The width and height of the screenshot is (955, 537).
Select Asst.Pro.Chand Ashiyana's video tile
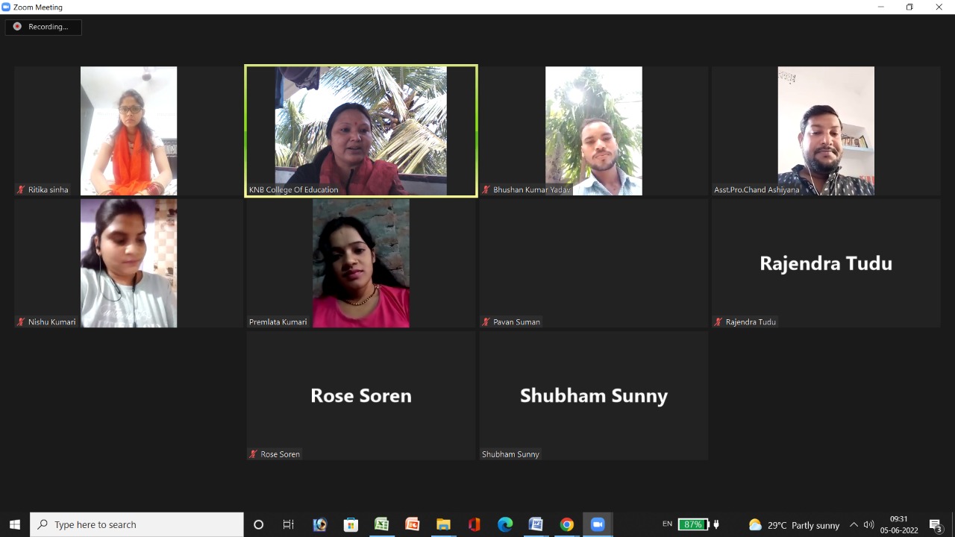click(826, 131)
